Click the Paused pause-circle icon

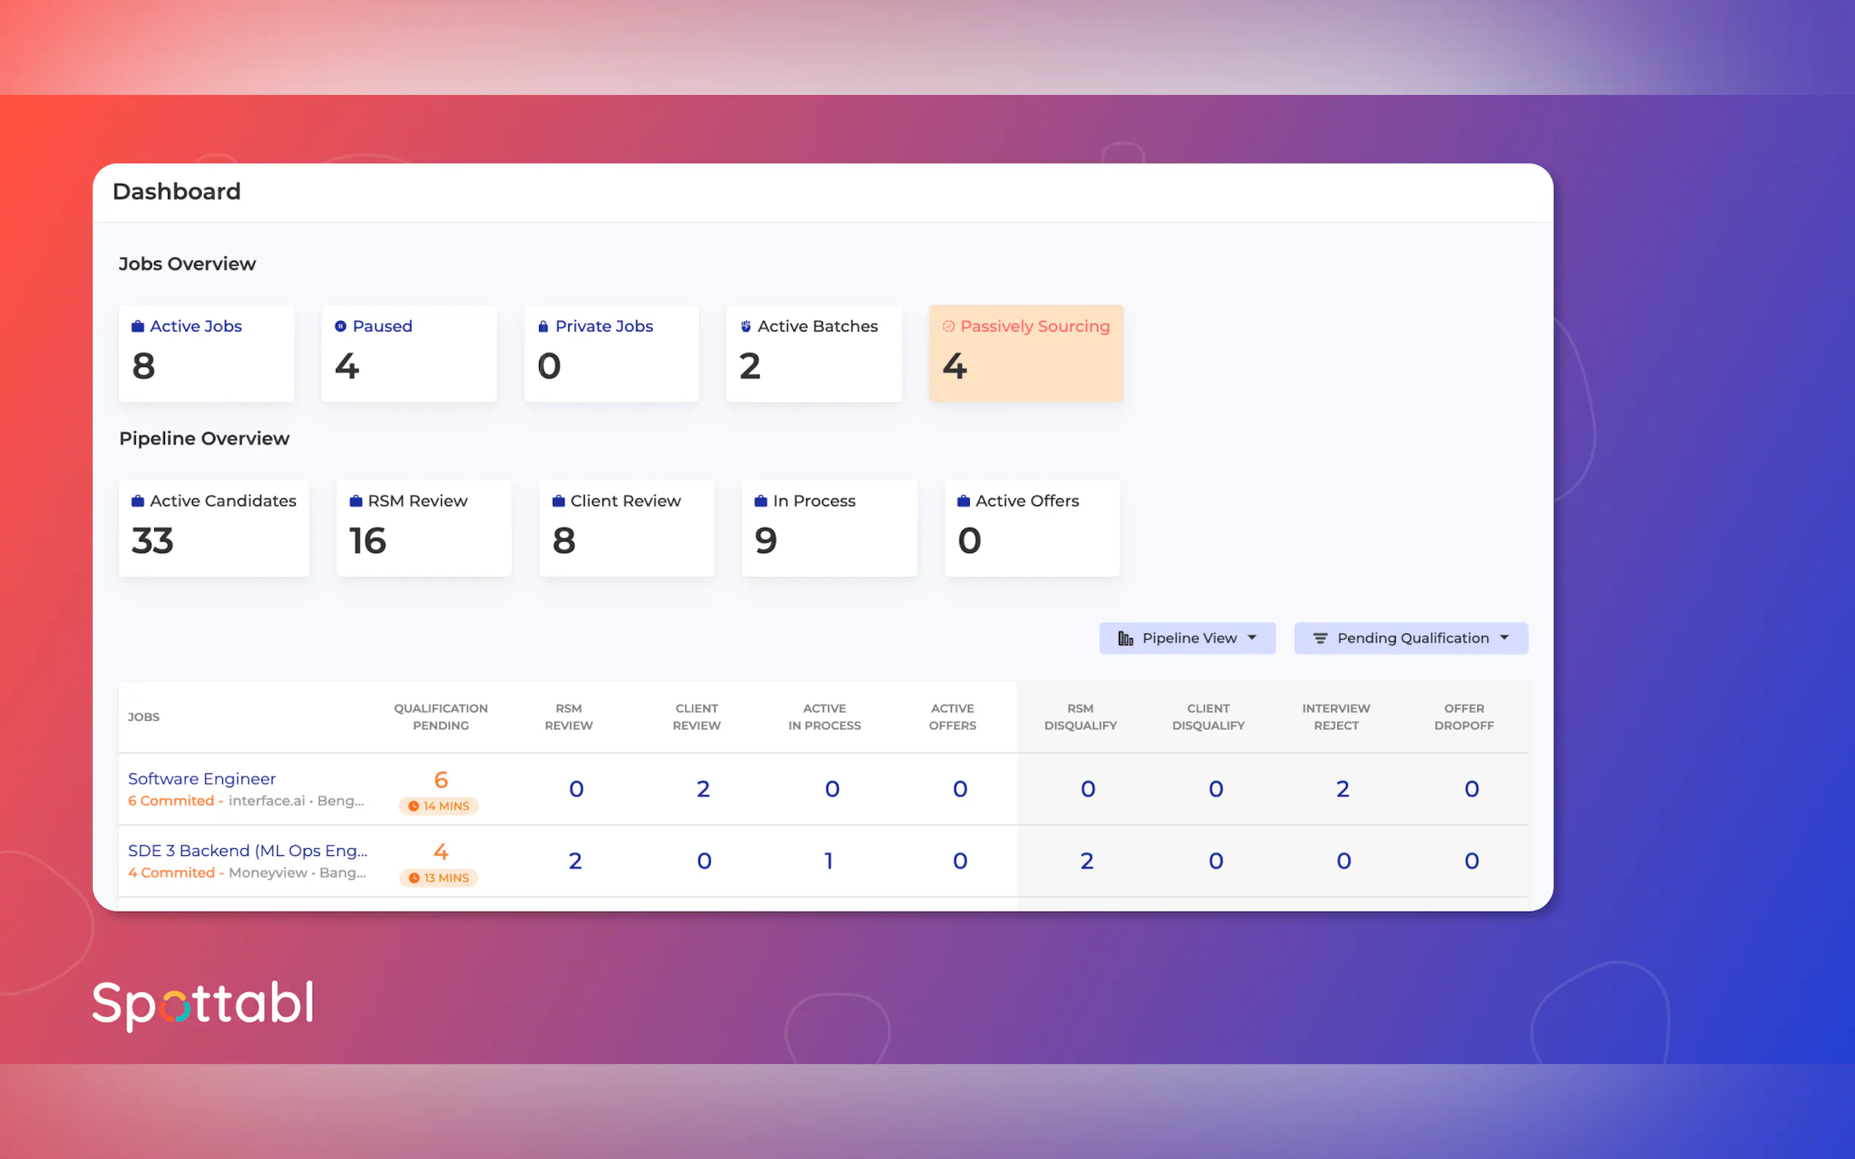click(340, 326)
